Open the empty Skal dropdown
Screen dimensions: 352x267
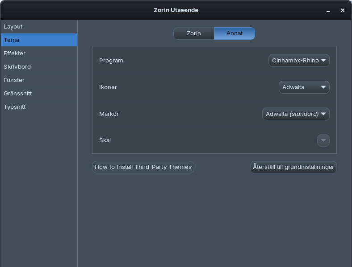point(323,140)
